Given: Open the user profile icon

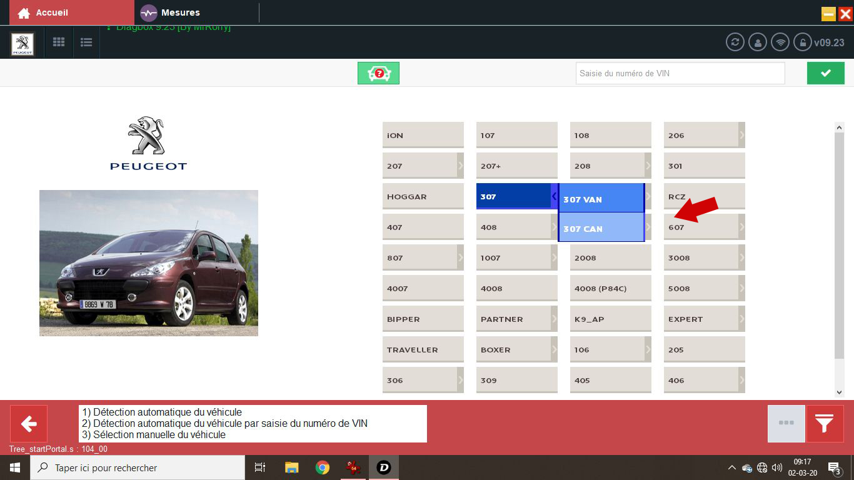Looking at the screenshot, I should click(x=758, y=42).
